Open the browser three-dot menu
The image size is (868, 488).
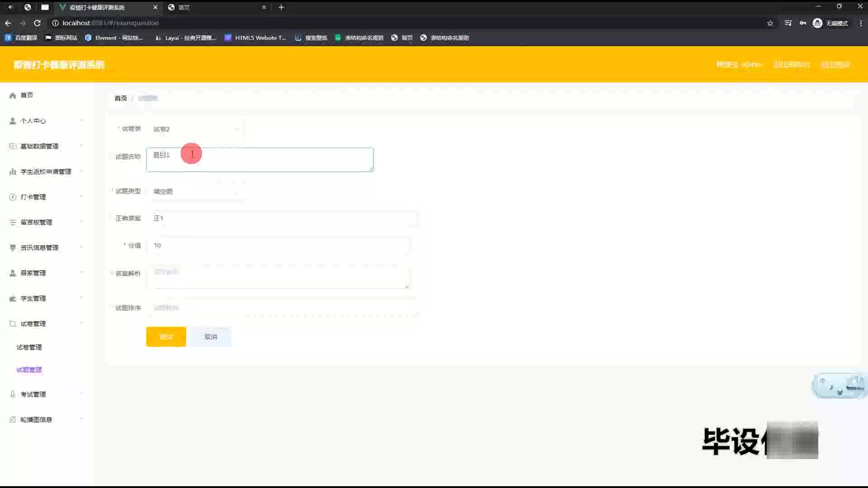(861, 23)
